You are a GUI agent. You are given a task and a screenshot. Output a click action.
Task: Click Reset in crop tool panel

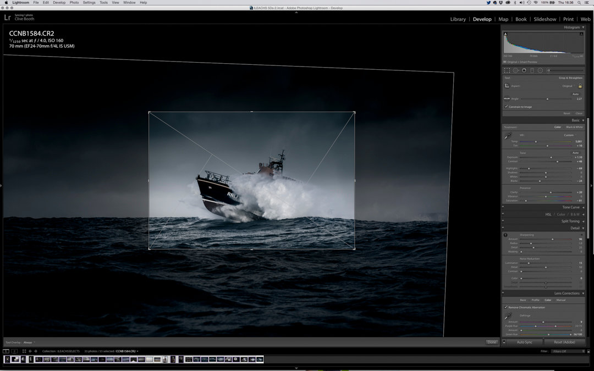point(566,113)
